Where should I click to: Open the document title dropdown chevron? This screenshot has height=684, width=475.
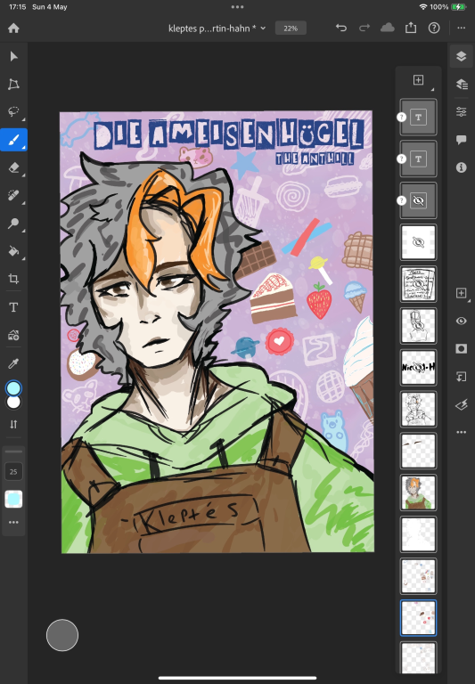(x=263, y=28)
